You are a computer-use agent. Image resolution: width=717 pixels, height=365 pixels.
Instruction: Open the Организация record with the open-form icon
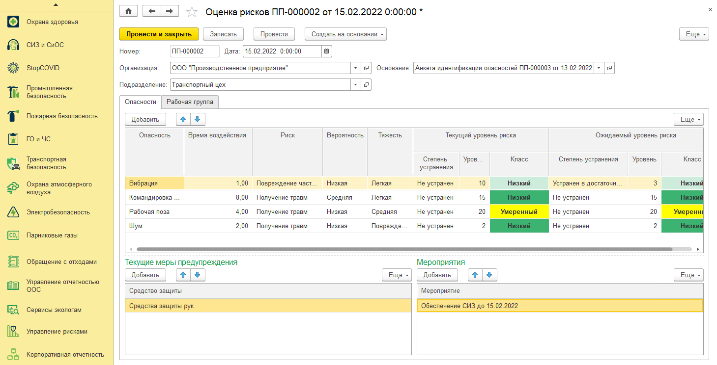click(x=367, y=68)
